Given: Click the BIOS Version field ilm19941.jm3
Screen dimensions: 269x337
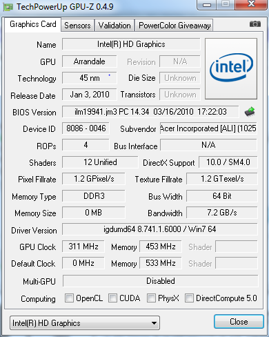Looking at the screenshot, I should pyautogui.click(x=150, y=112).
